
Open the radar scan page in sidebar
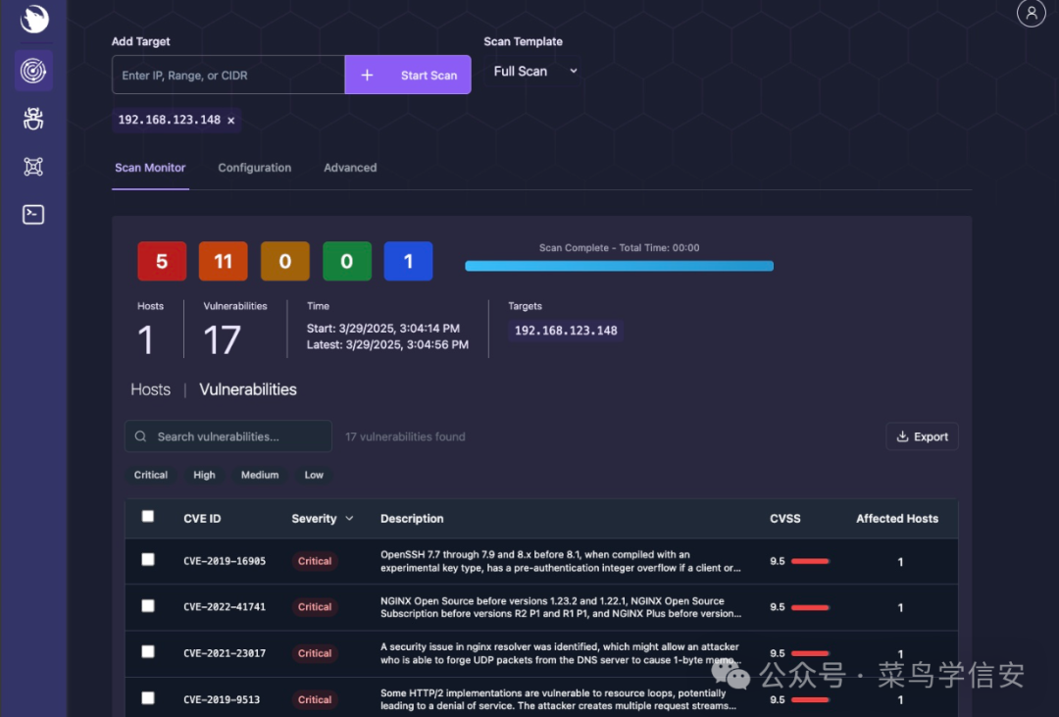coord(33,71)
